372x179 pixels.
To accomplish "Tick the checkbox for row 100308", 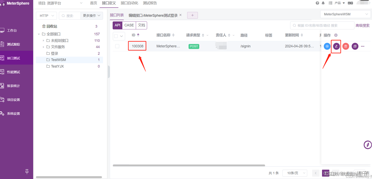I will [x=117, y=46].
